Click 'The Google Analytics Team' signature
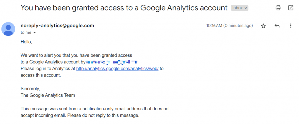 pyautogui.click(x=48, y=95)
